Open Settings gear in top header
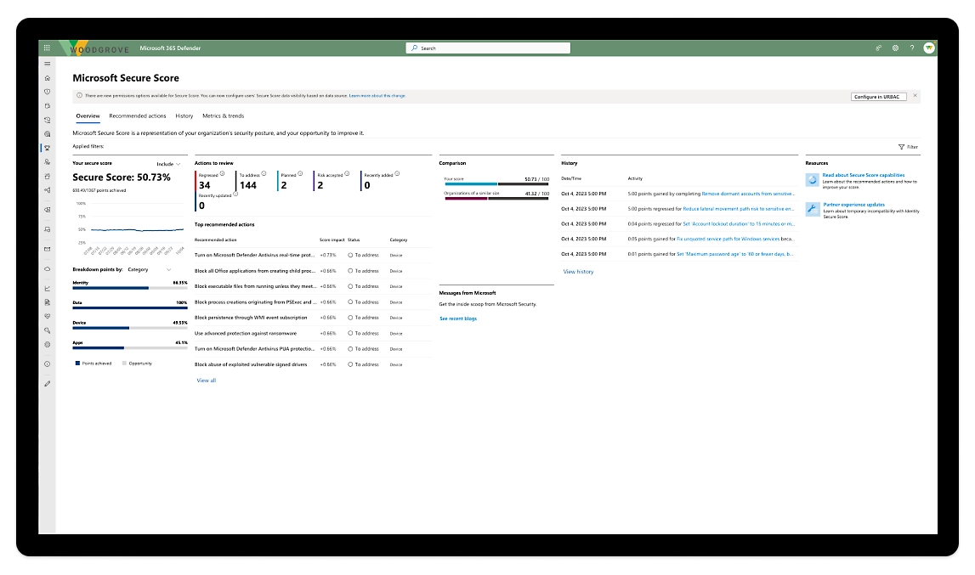The width and height of the screenshot is (975, 575). (x=895, y=48)
